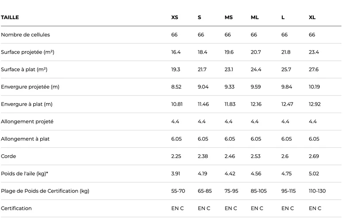Click the Surface à plat (m²) label
The height and width of the screenshot is (220, 354).
click(x=24, y=70)
